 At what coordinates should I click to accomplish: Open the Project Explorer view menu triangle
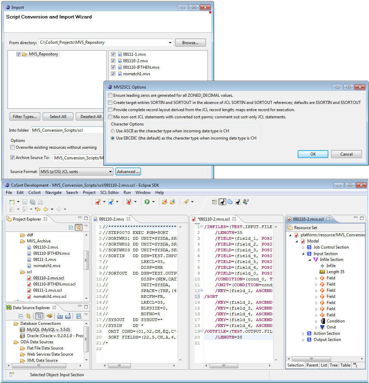pyautogui.click(x=86, y=226)
